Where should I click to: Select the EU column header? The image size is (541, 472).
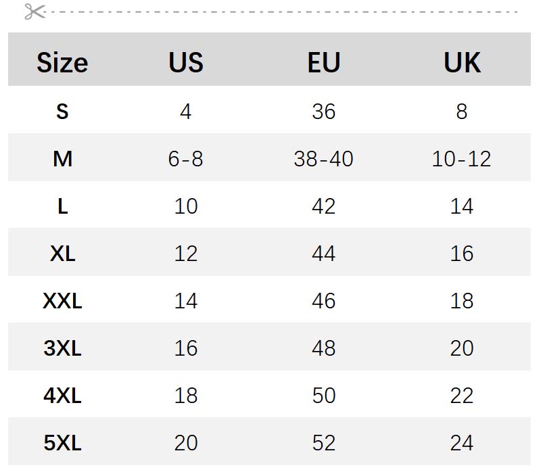(x=324, y=62)
